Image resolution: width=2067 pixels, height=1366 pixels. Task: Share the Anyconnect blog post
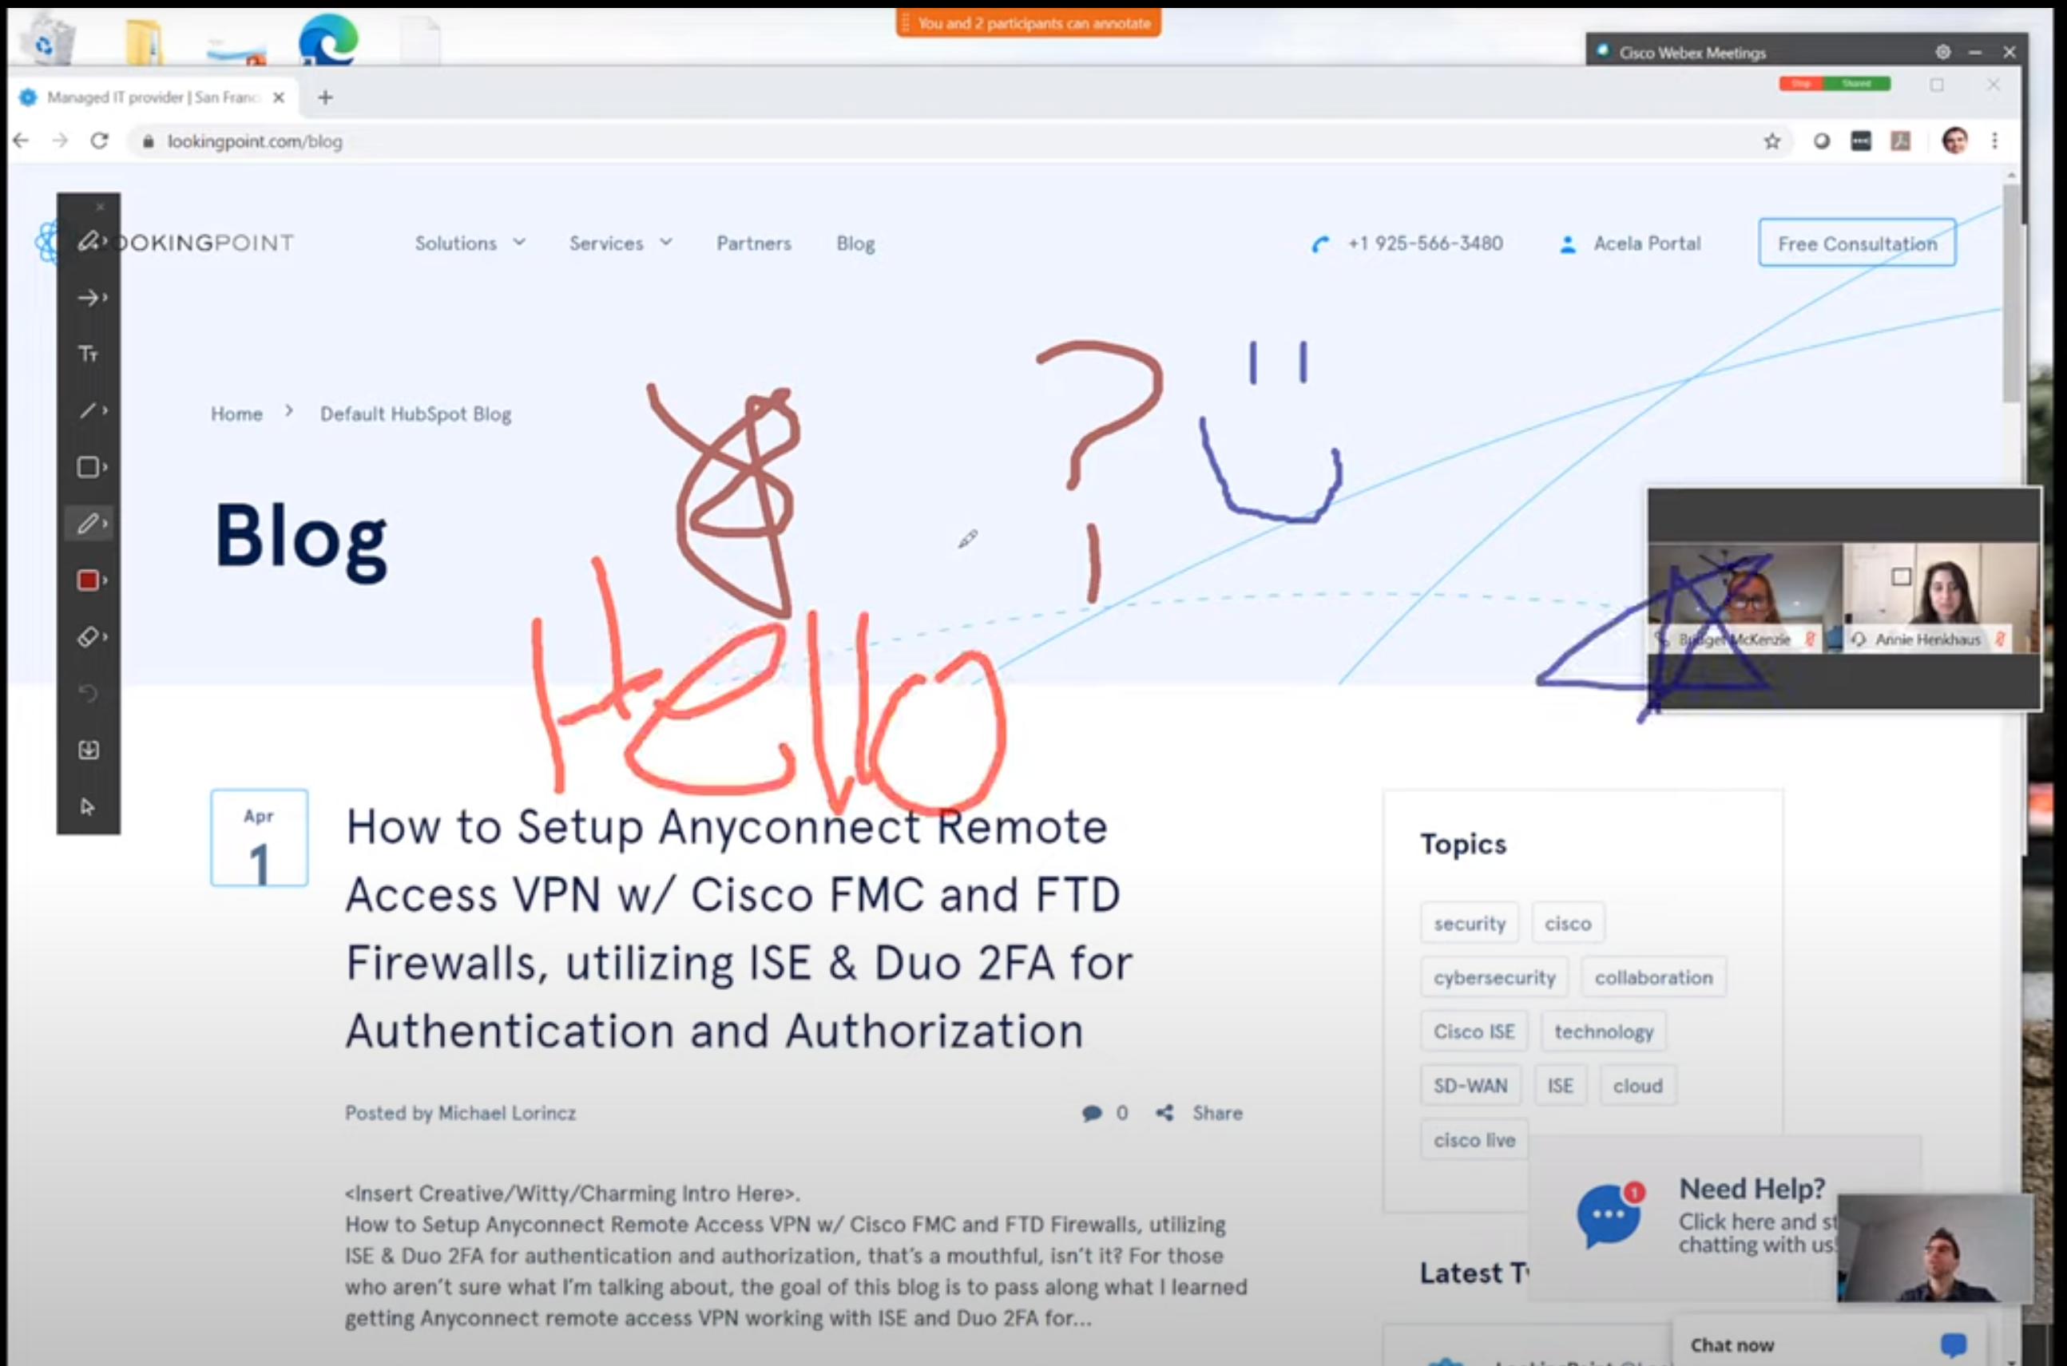pyautogui.click(x=1199, y=1112)
